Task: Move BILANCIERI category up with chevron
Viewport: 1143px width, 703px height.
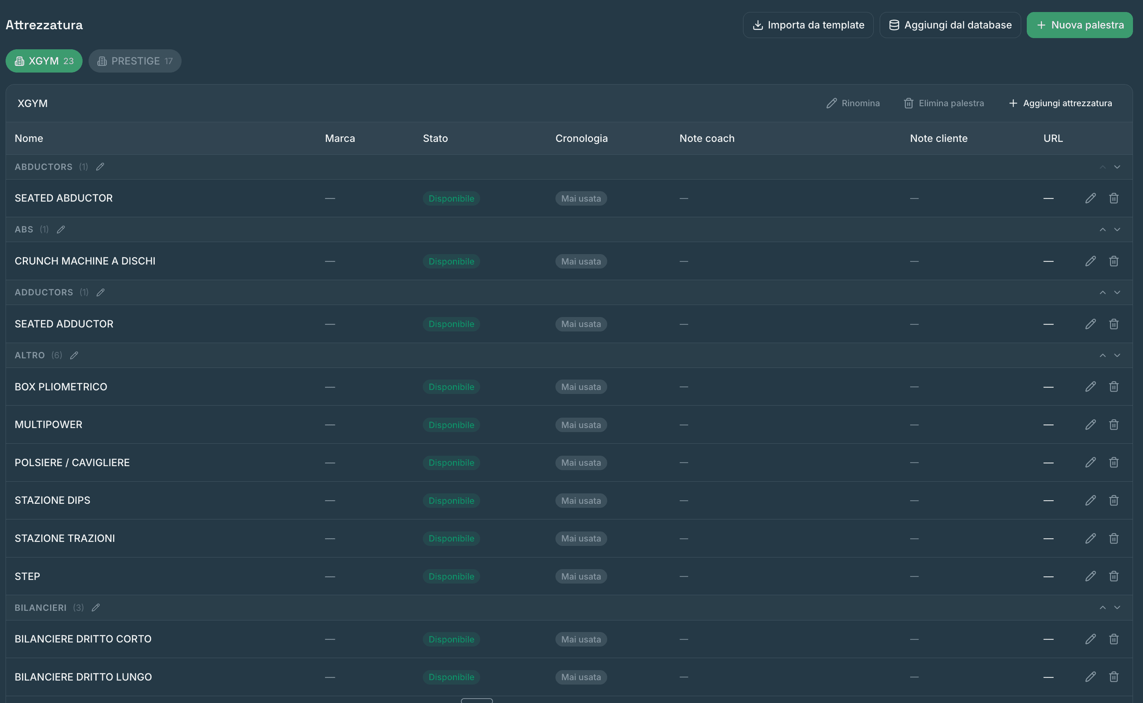Action: (x=1103, y=608)
